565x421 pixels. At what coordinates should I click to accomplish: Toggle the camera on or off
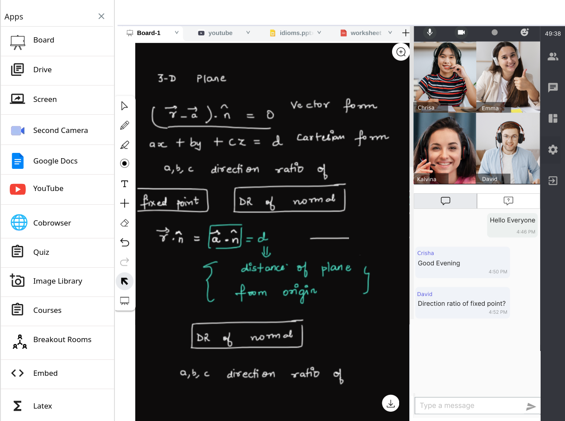tap(461, 32)
